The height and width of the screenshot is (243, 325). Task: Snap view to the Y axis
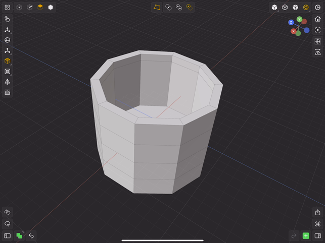(299, 19)
